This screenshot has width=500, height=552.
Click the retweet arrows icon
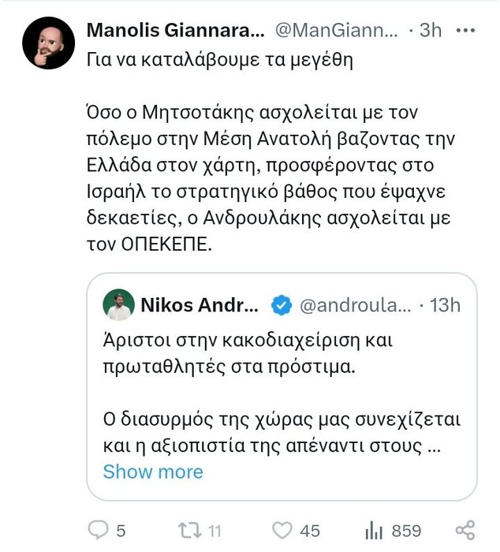188,530
